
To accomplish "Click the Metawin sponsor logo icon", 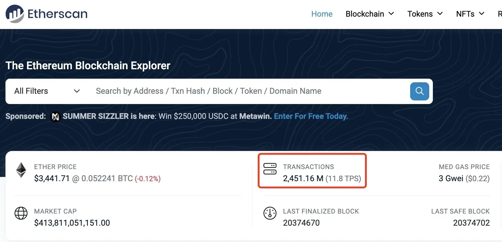I will (x=55, y=116).
